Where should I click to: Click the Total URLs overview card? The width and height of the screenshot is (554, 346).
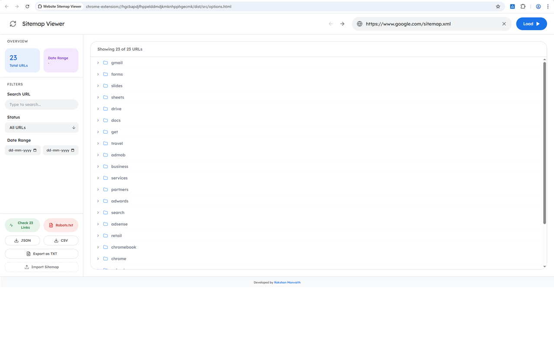tap(23, 61)
